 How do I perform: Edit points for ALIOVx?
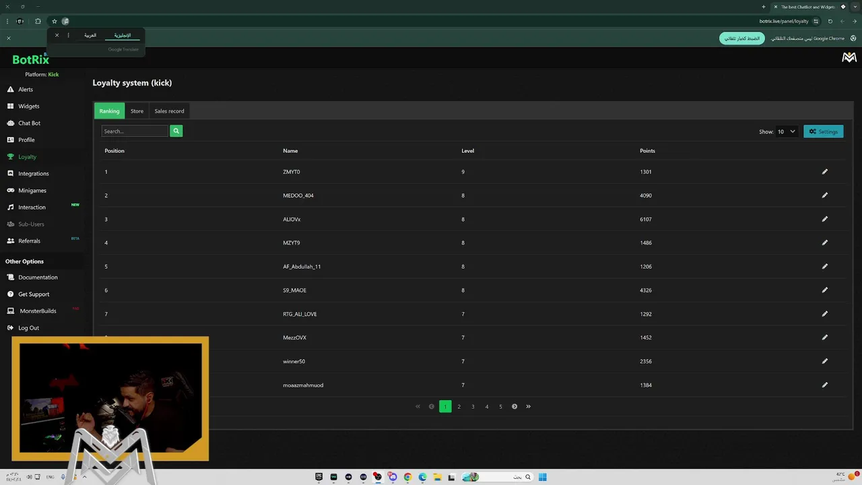(x=824, y=219)
